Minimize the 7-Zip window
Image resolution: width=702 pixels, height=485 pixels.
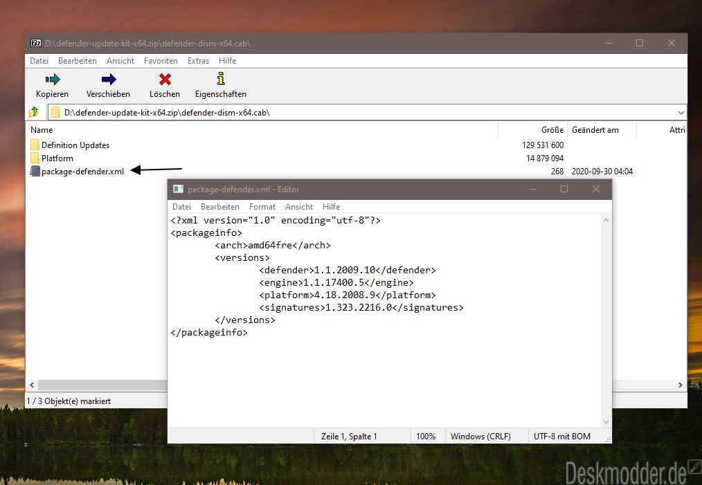pyautogui.click(x=609, y=44)
